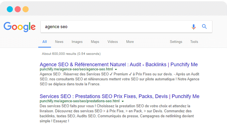Viewport: 227px width, 131px height.
Task: Click snippet starting 'Des services SEO faits pour vous'
Action: (x=117, y=113)
